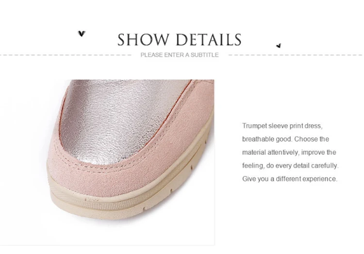Select 'Give you a different experience.' line
The width and height of the screenshot is (364, 254).
coord(290,179)
